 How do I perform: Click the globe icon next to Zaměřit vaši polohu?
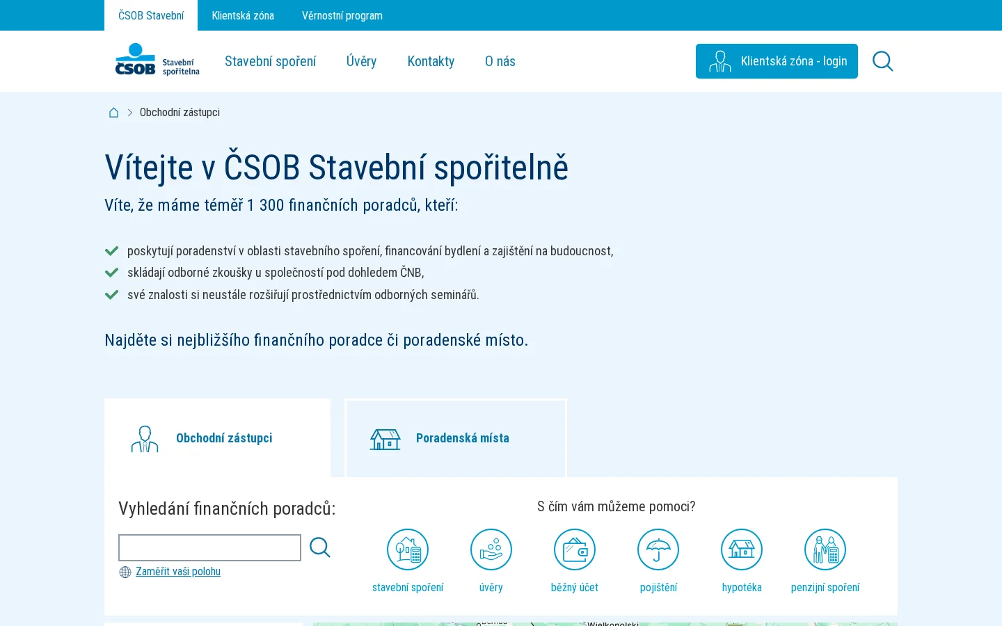(x=125, y=572)
